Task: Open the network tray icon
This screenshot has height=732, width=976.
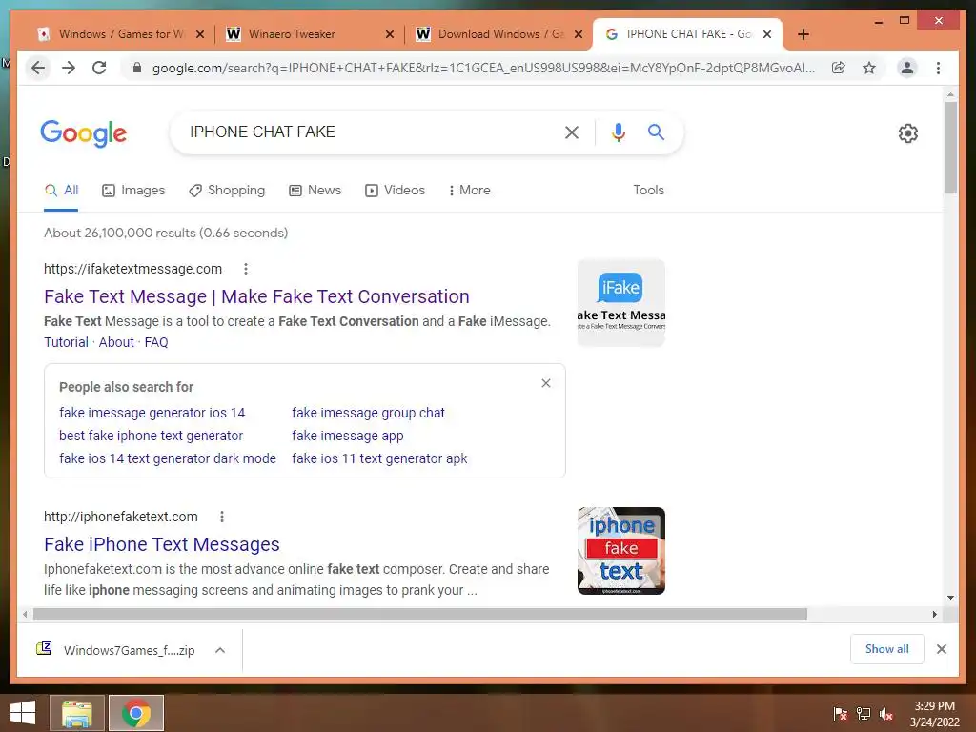Action: tap(864, 713)
